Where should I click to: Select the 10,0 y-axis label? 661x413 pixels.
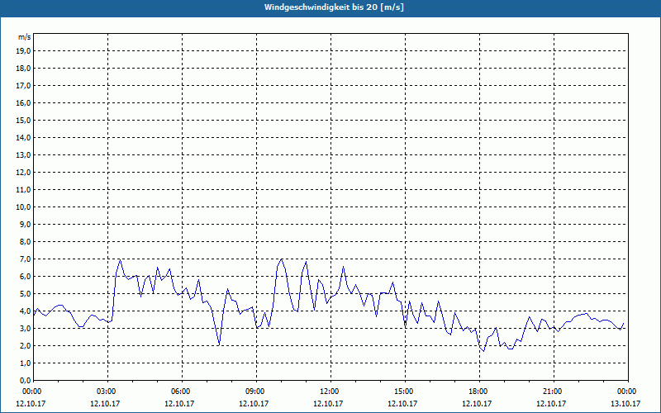pos(23,207)
